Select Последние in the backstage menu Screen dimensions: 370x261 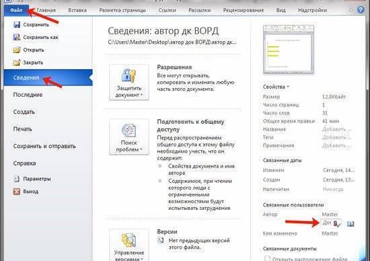(x=28, y=95)
